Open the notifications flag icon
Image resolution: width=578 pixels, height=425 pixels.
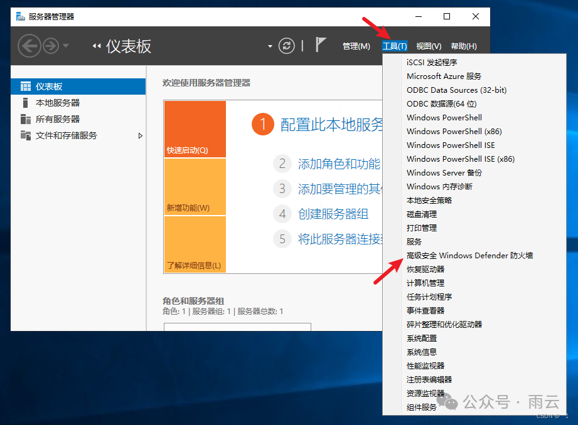point(320,45)
